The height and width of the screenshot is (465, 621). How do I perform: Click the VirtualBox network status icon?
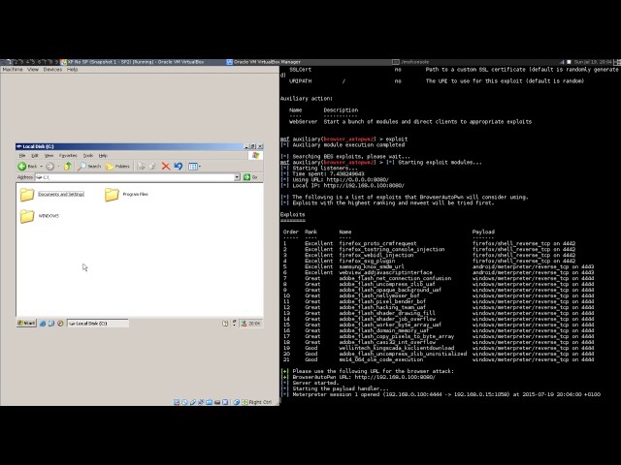pos(201,402)
